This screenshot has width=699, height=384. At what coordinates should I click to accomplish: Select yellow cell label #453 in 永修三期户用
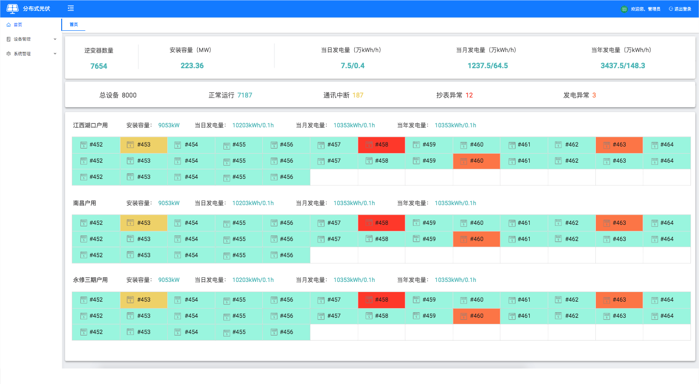[x=144, y=300]
